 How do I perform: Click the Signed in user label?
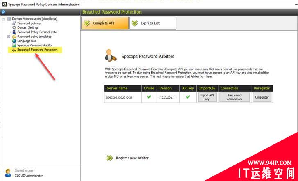tap(24, 170)
